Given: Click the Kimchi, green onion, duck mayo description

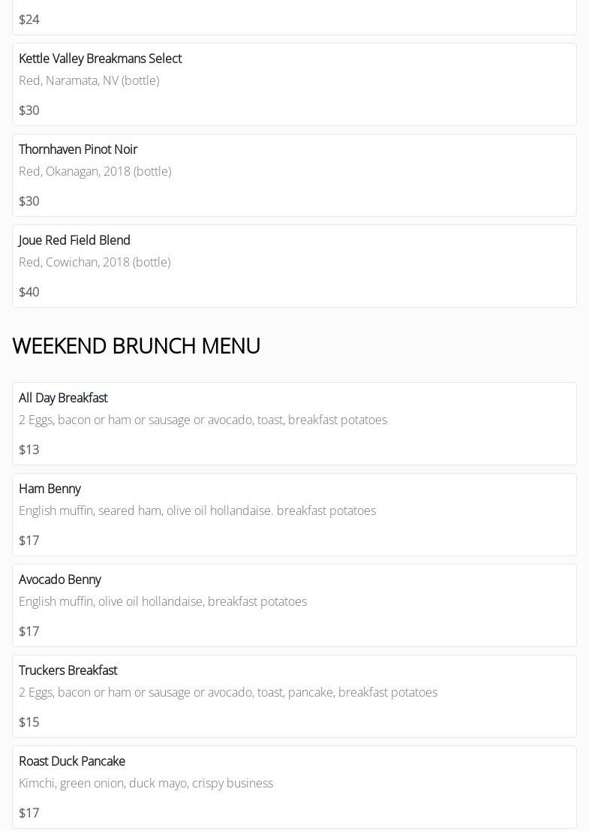Looking at the screenshot, I should pos(146,783).
